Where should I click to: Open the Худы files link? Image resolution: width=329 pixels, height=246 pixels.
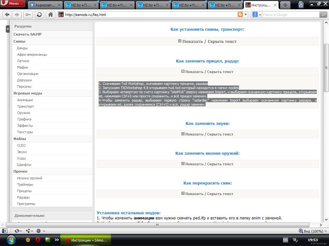coord(22,158)
